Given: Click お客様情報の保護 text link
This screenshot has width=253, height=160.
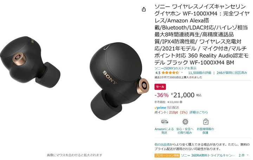Looking at the screenshot, I should tap(205, 131).
